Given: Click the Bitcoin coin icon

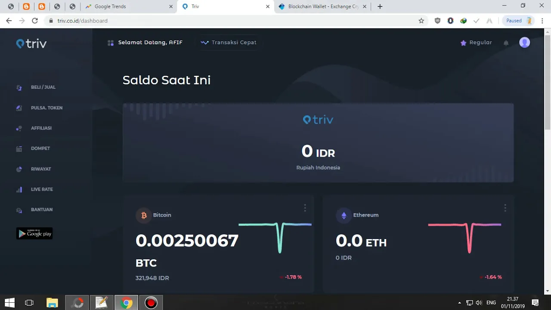Looking at the screenshot, I should (x=144, y=215).
